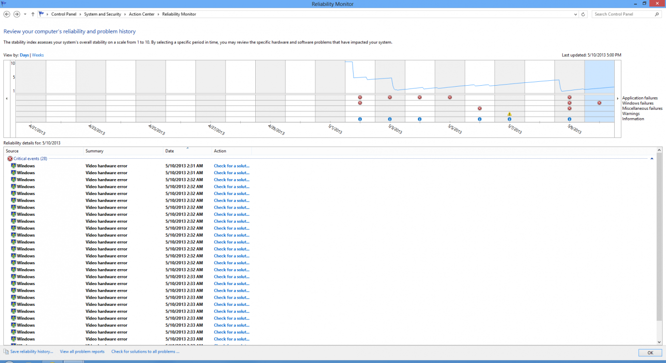Select application failure icon for May 3
Viewport: 666px width, 363px height.
click(390, 97)
